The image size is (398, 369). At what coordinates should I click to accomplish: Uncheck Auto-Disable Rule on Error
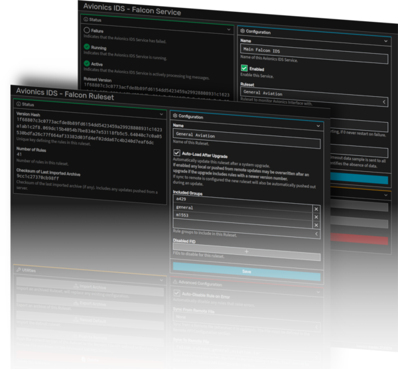pos(176,293)
